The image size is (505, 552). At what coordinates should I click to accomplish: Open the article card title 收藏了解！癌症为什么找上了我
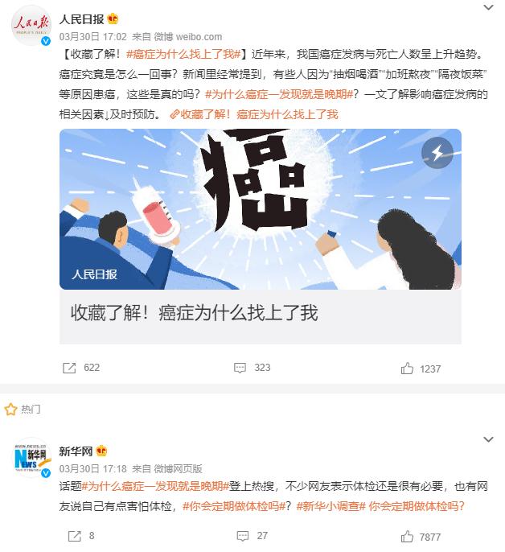(195, 312)
